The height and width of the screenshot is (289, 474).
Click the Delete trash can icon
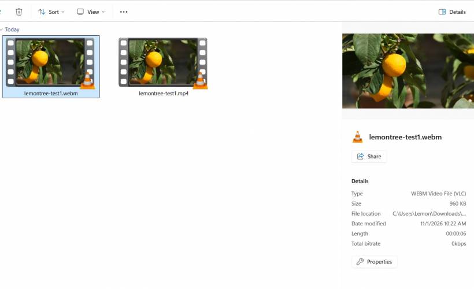tap(19, 12)
